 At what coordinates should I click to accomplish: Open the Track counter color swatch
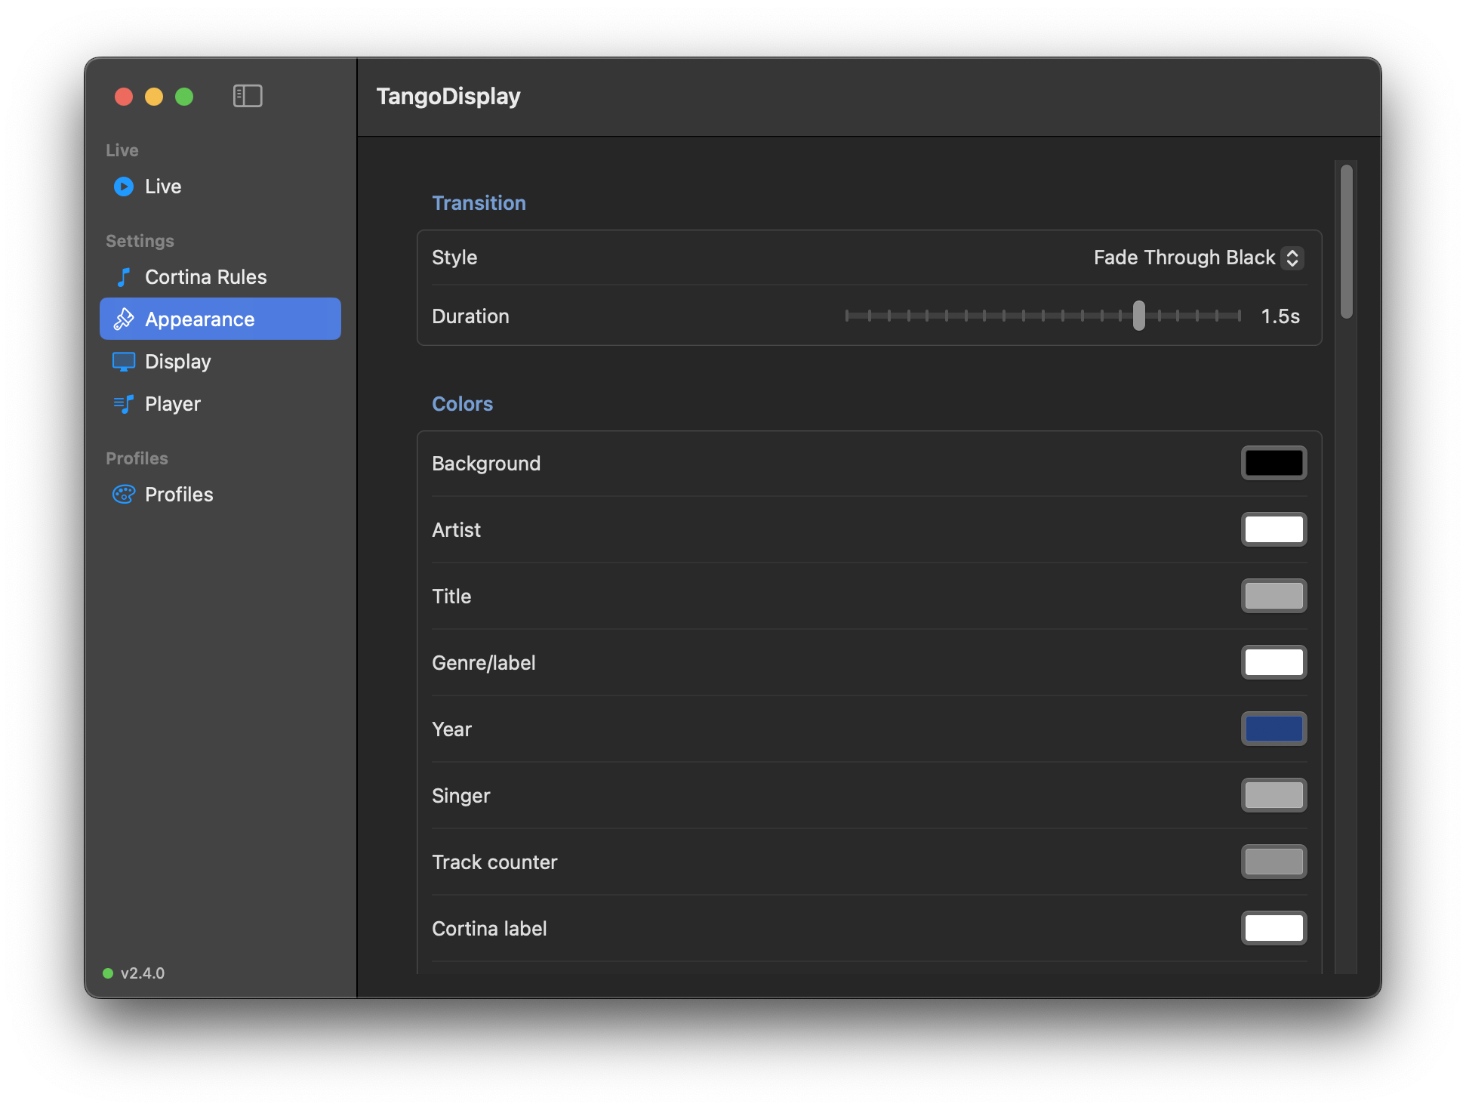point(1274,862)
